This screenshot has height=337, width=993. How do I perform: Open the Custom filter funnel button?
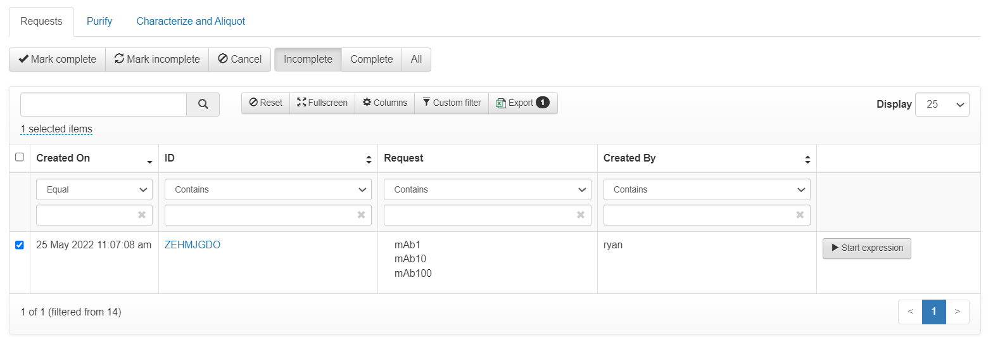tap(451, 103)
